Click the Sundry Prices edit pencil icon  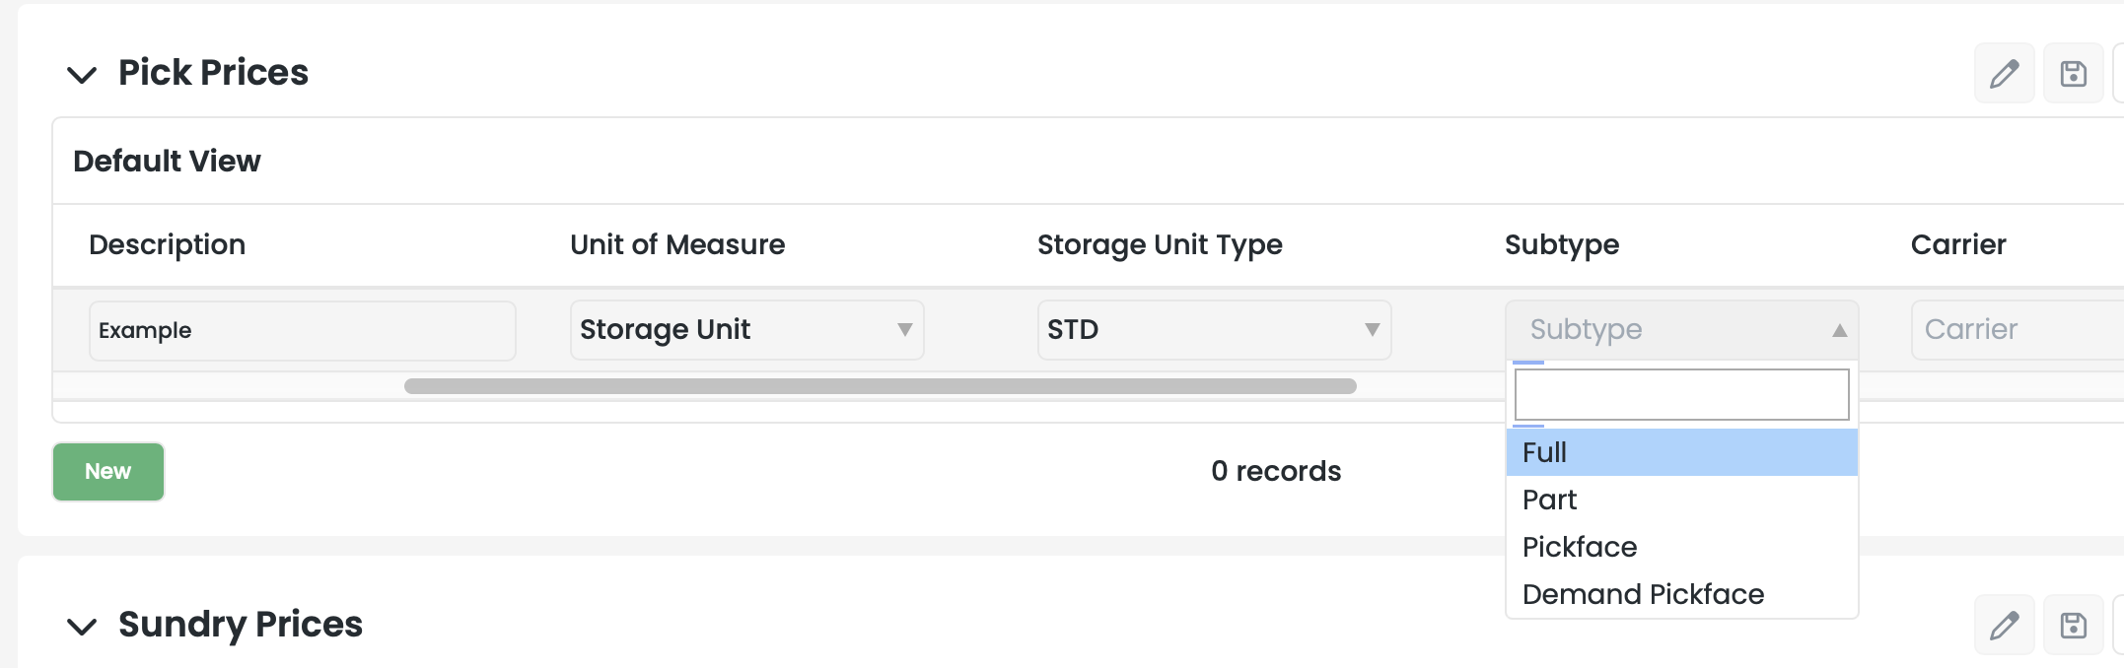coord(2004,626)
